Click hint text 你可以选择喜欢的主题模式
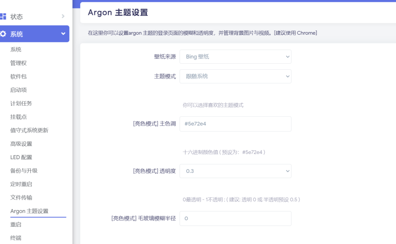The height and width of the screenshot is (244, 396). point(213,105)
